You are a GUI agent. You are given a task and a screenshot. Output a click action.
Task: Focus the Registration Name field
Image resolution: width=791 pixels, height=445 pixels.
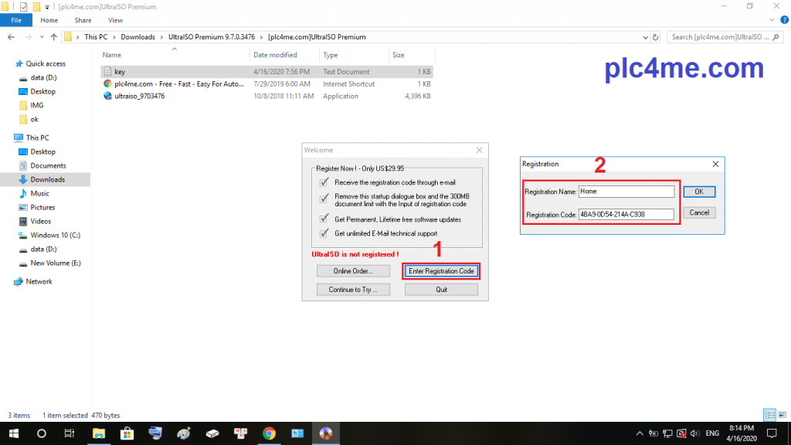click(626, 192)
